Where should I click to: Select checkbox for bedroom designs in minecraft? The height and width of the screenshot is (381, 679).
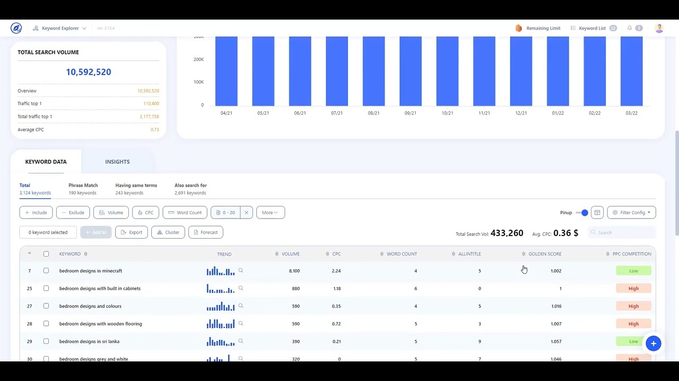(46, 271)
